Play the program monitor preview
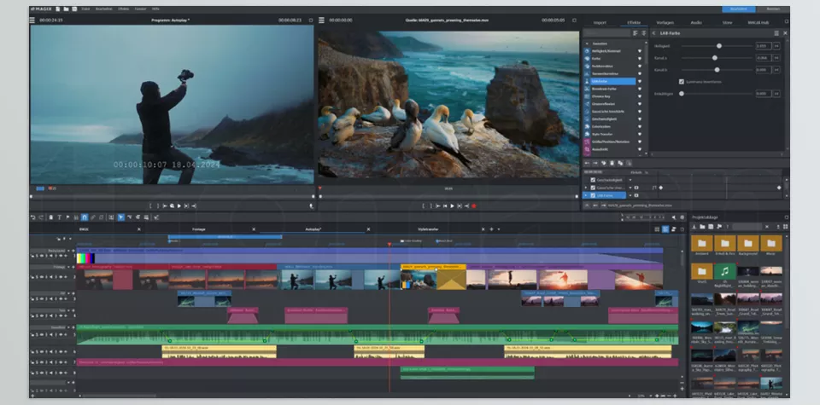 pos(179,206)
